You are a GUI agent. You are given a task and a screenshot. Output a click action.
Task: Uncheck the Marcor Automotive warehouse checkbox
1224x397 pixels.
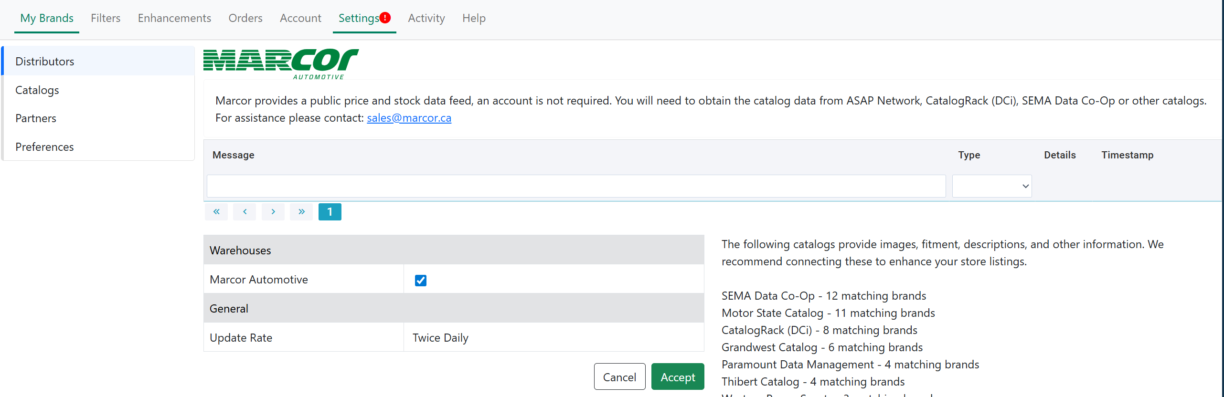click(421, 281)
